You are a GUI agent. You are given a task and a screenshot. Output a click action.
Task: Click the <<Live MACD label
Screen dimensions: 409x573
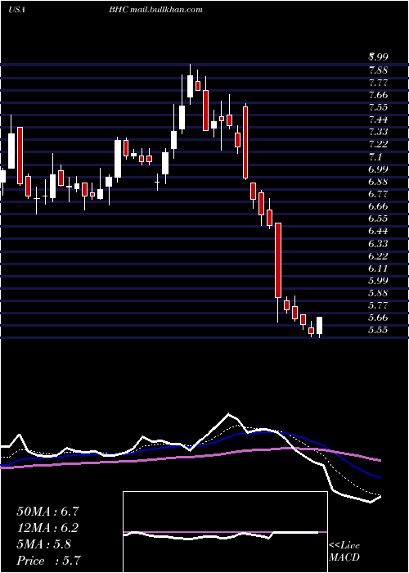pyautogui.click(x=344, y=552)
